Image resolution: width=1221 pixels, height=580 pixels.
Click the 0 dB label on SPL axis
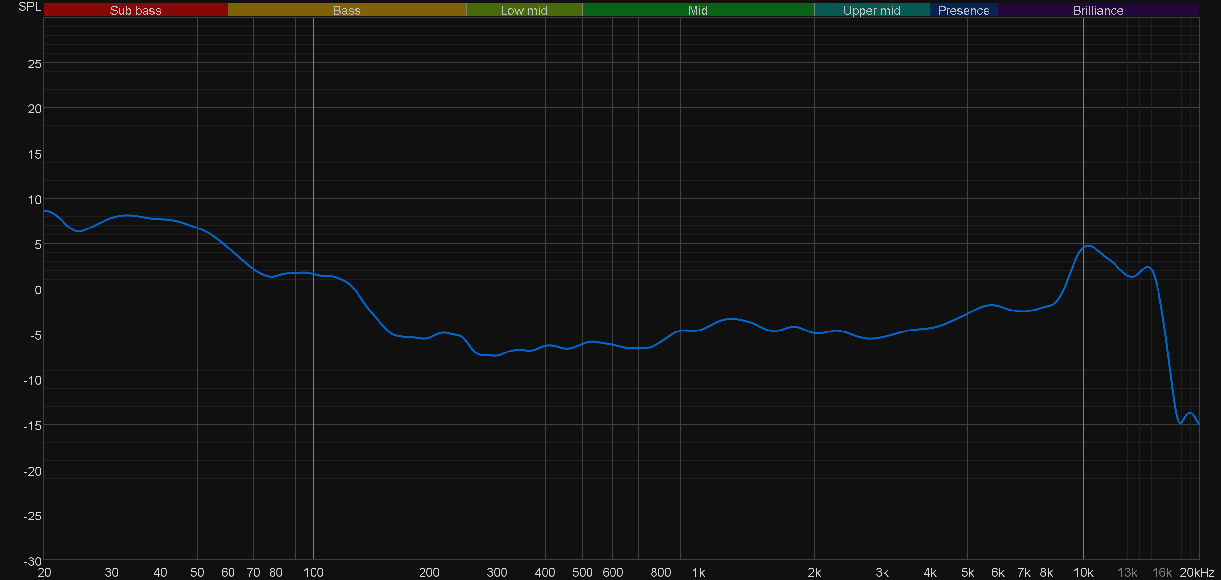click(38, 290)
